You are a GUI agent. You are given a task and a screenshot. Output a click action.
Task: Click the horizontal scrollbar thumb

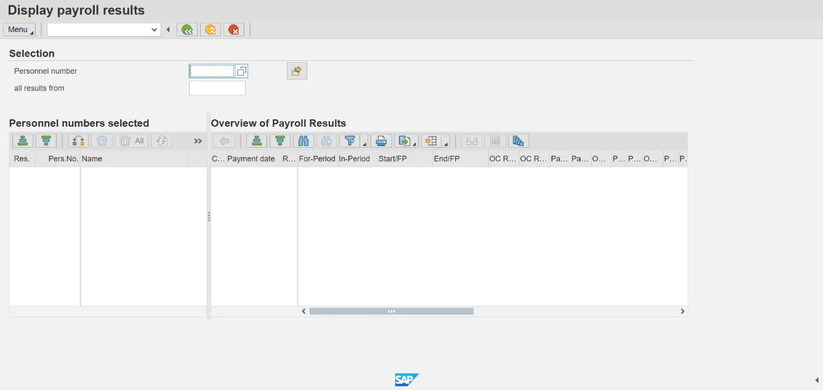click(391, 311)
